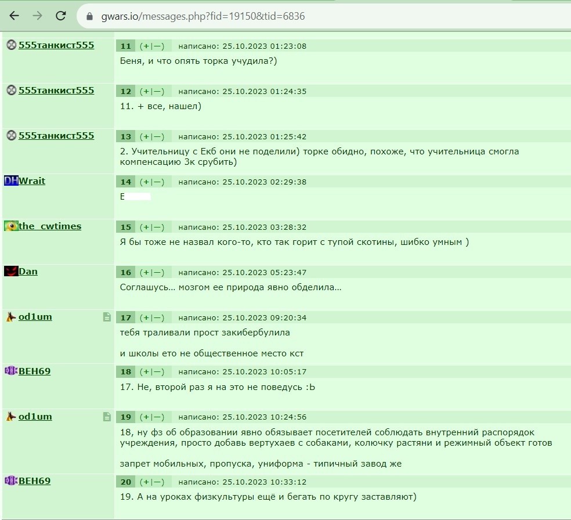This screenshot has width=571, height=520.
Task: Open 555танкист555 profile from post 12
Action: click(56, 91)
